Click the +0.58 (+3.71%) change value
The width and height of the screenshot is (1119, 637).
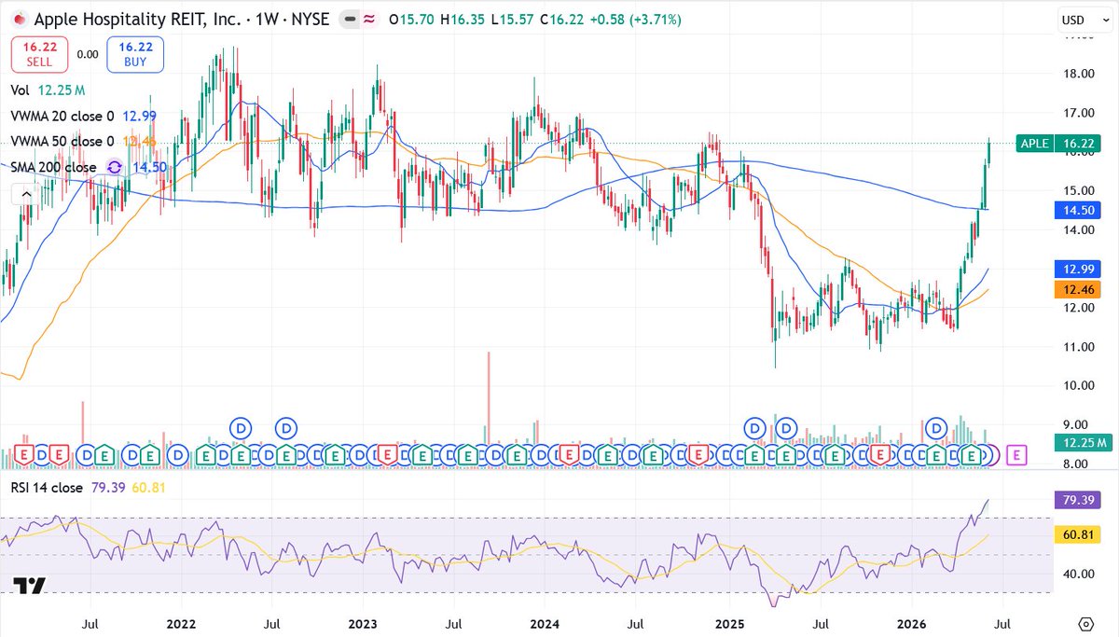point(634,20)
